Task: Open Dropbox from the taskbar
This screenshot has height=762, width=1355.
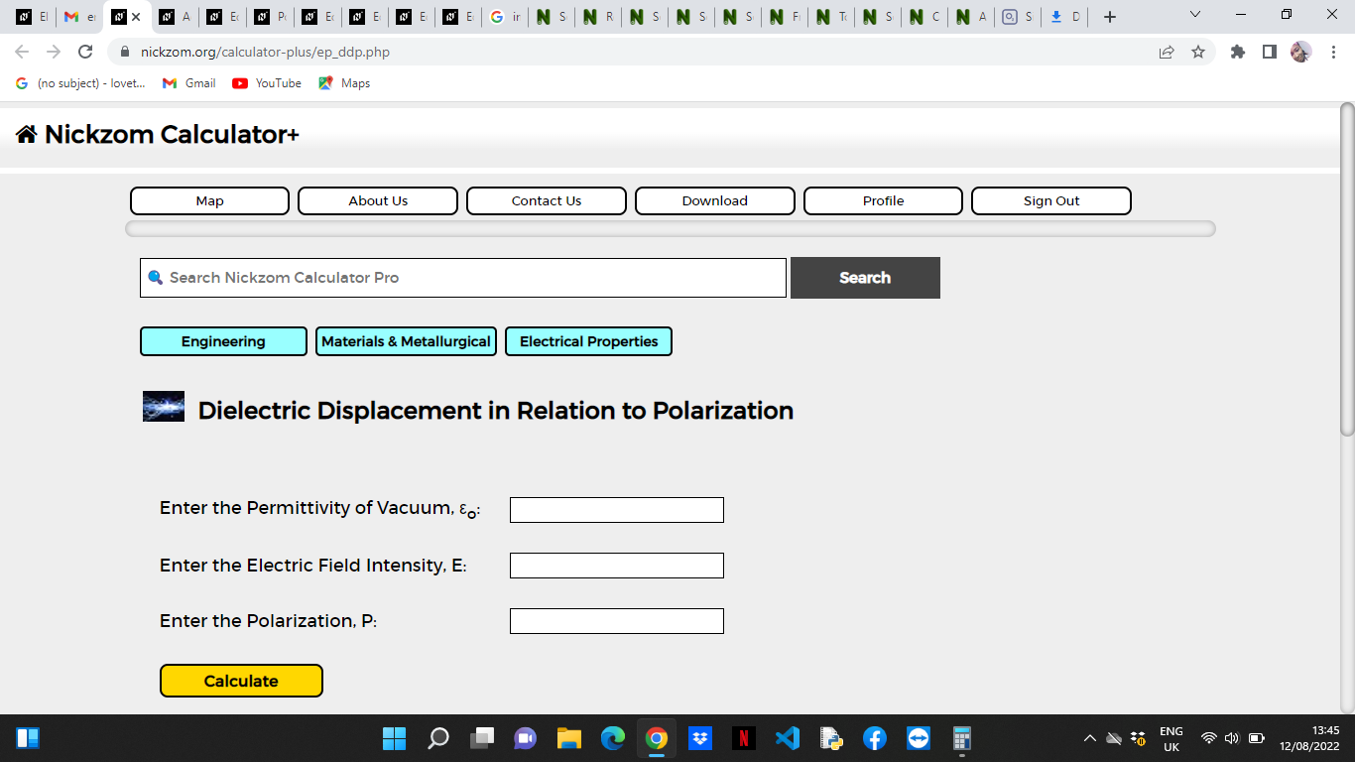Action: pos(700,738)
